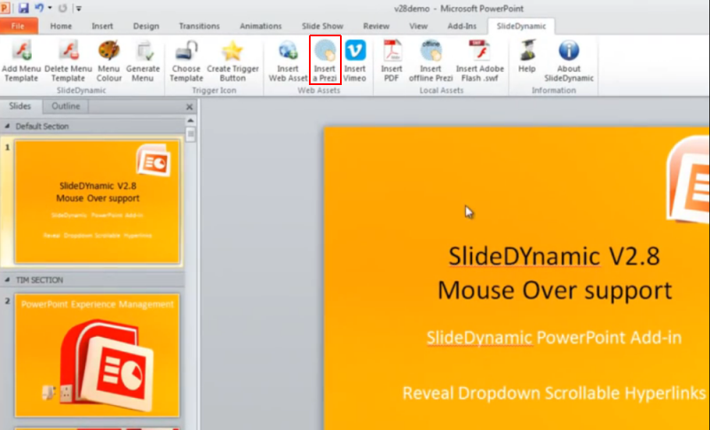
Task: Click the slide panel scrollbar up arrow
Action: 191,121
